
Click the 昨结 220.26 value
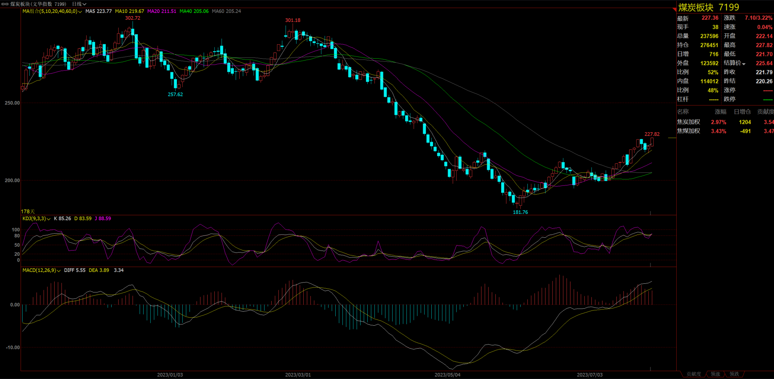click(764, 81)
